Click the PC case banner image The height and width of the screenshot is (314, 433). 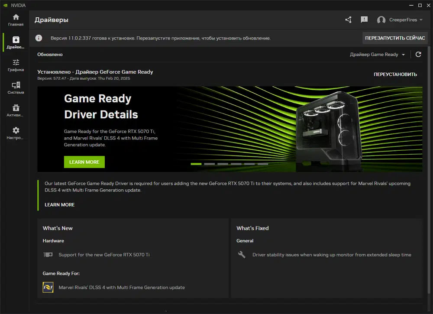pos(329,130)
